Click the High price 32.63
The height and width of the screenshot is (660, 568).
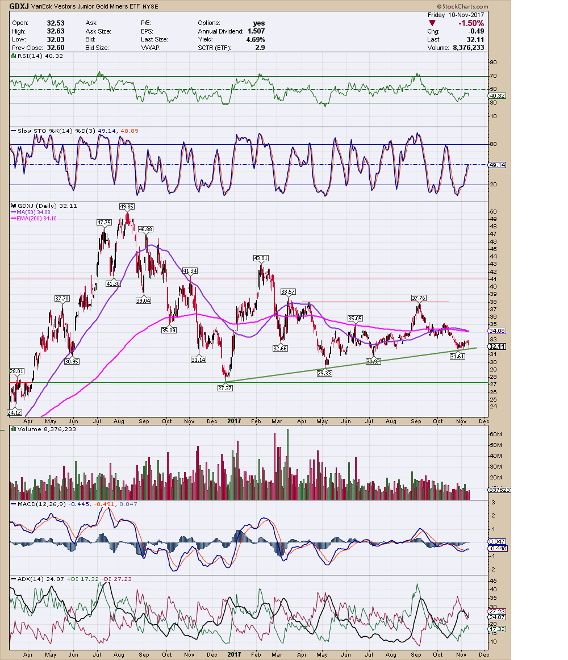pos(56,31)
